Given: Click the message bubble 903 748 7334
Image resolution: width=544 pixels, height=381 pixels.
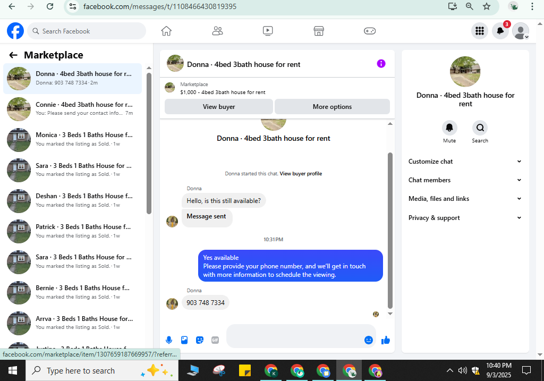Looking at the screenshot, I should pos(206,302).
